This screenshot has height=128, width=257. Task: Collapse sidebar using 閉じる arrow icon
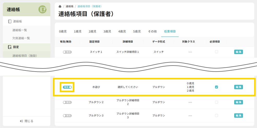coord(21,121)
